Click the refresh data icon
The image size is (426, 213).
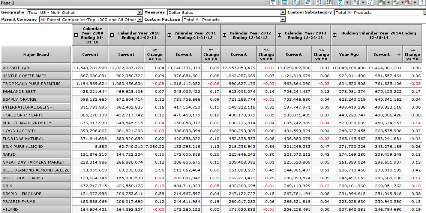[x=307, y=3]
